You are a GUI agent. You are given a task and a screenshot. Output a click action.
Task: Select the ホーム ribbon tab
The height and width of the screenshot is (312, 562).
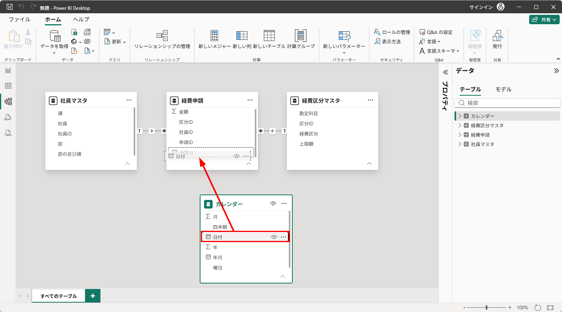[53, 20]
